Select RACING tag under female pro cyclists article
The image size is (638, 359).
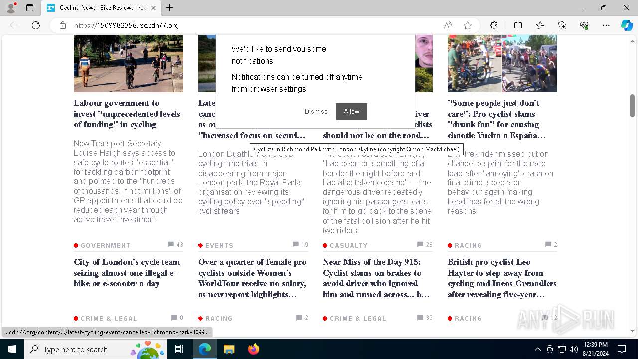(x=219, y=318)
